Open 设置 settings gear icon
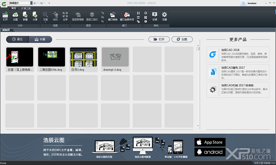Image resolution: width=276 pixels, height=165 pixels. point(164,16)
